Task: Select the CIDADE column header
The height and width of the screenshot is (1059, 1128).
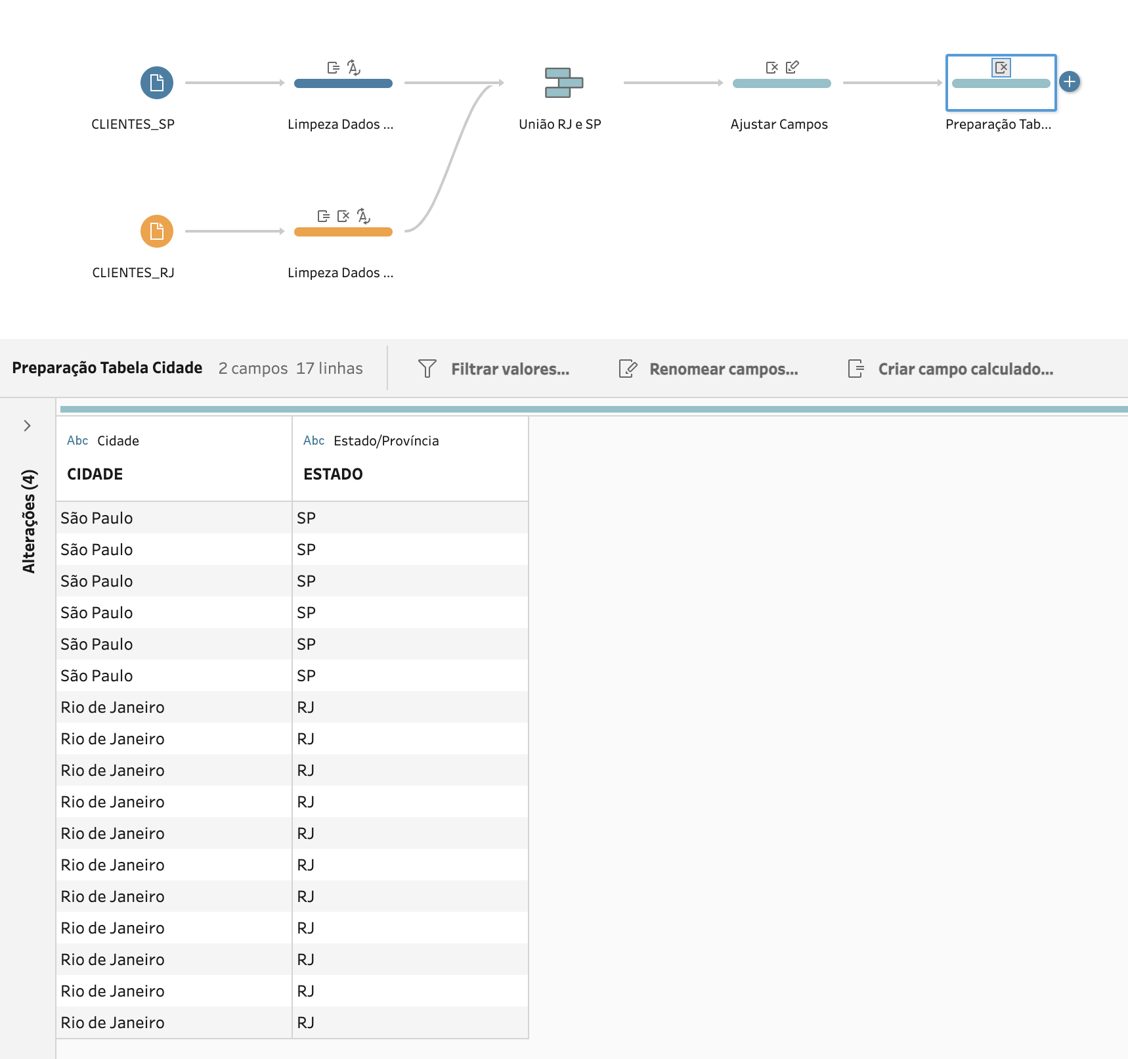Action: (95, 474)
